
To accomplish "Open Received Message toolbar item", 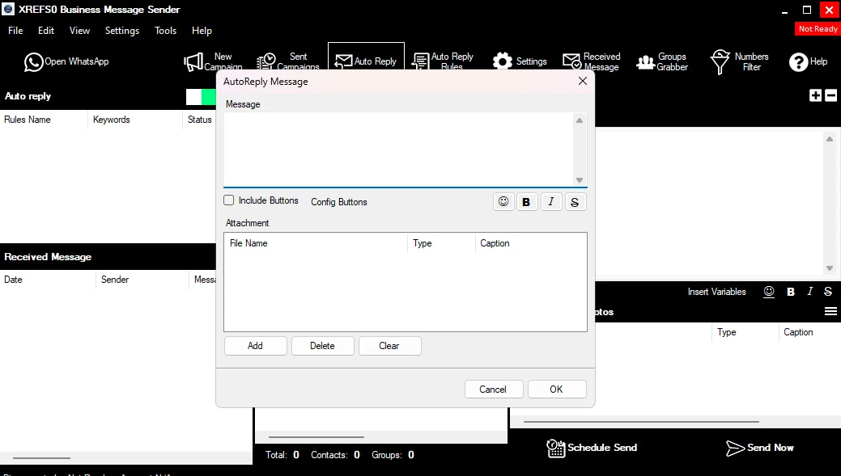I will point(592,61).
